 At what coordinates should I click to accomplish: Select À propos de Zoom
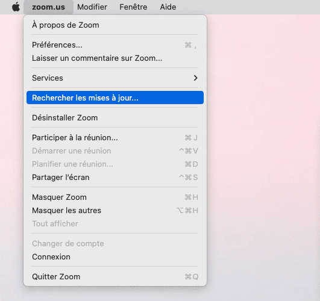115,25
